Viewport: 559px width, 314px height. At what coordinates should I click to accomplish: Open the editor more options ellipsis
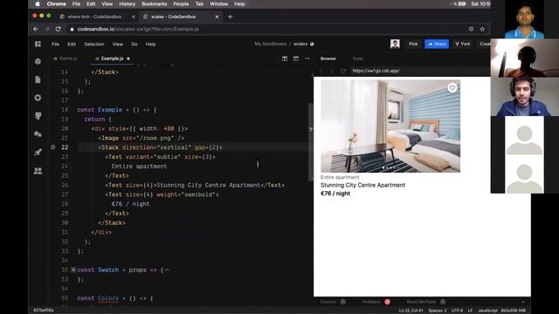[307, 58]
